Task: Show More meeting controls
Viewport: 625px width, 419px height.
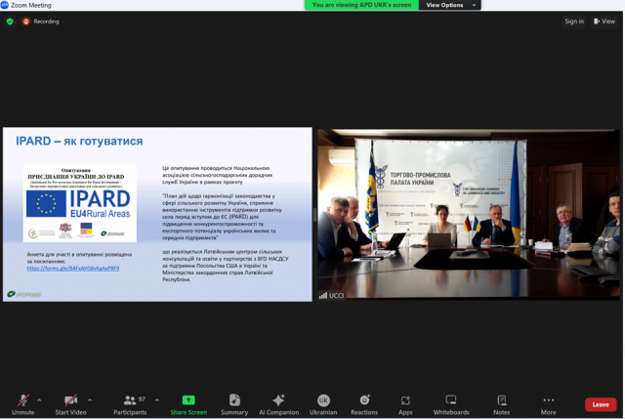Action: tap(549, 404)
